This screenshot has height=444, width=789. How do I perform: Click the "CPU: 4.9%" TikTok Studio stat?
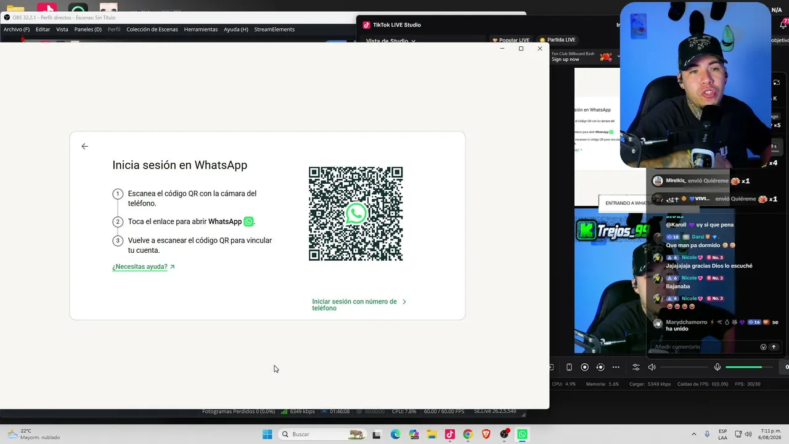pyautogui.click(x=564, y=384)
